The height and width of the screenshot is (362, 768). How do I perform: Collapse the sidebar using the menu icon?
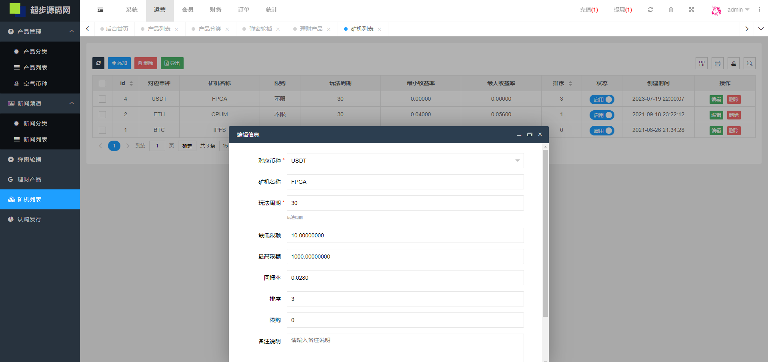[100, 10]
